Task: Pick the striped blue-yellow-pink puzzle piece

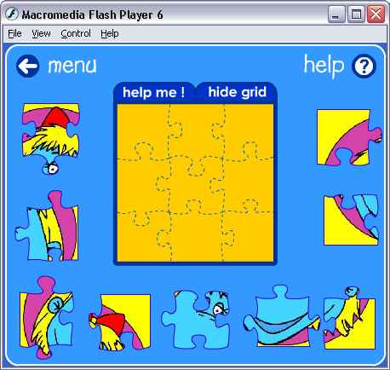Action: coord(47,226)
